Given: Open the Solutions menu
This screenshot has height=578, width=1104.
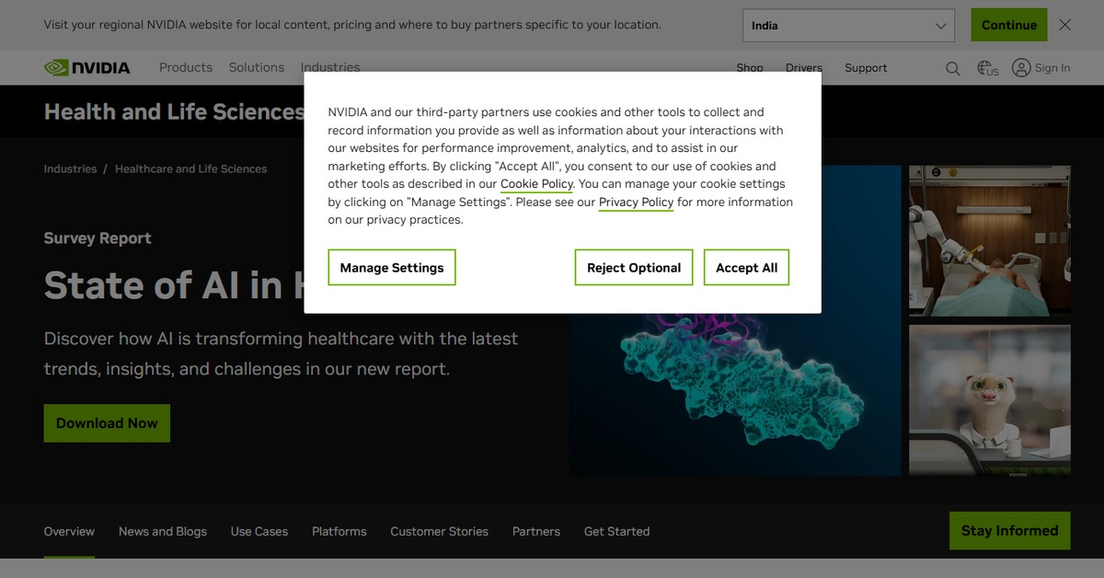Looking at the screenshot, I should pos(257,67).
